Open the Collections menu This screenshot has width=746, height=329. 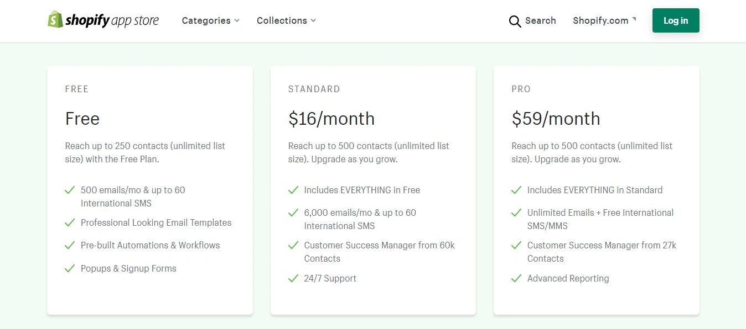click(282, 21)
